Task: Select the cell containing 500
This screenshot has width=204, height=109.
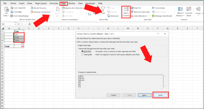Action: pos(19,34)
